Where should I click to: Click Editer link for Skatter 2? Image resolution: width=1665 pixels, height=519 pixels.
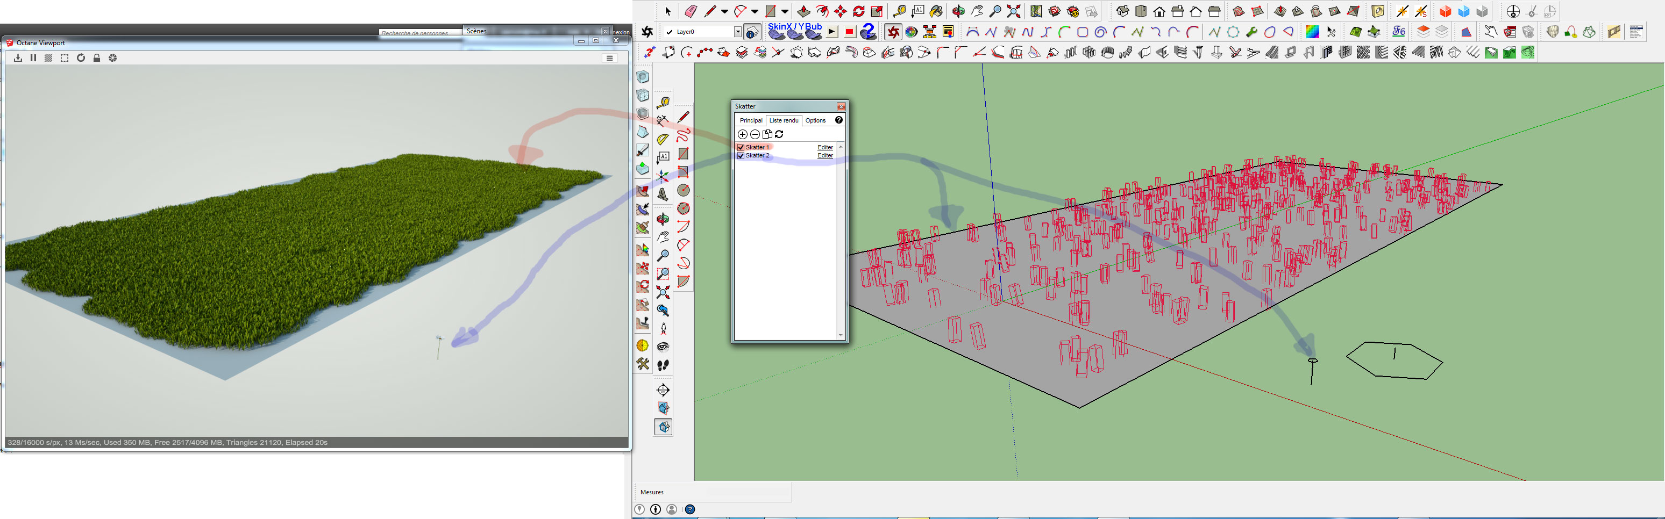[825, 156]
